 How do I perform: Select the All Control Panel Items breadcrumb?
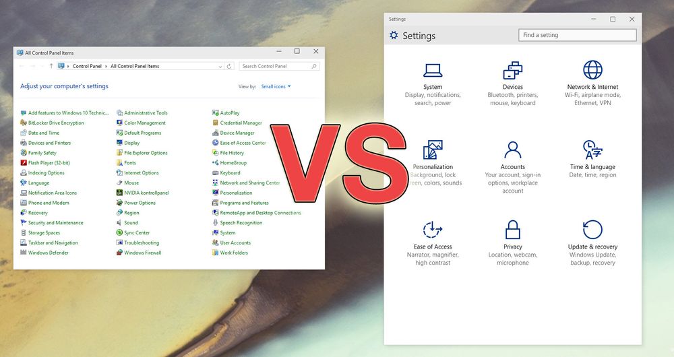coord(135,66)
